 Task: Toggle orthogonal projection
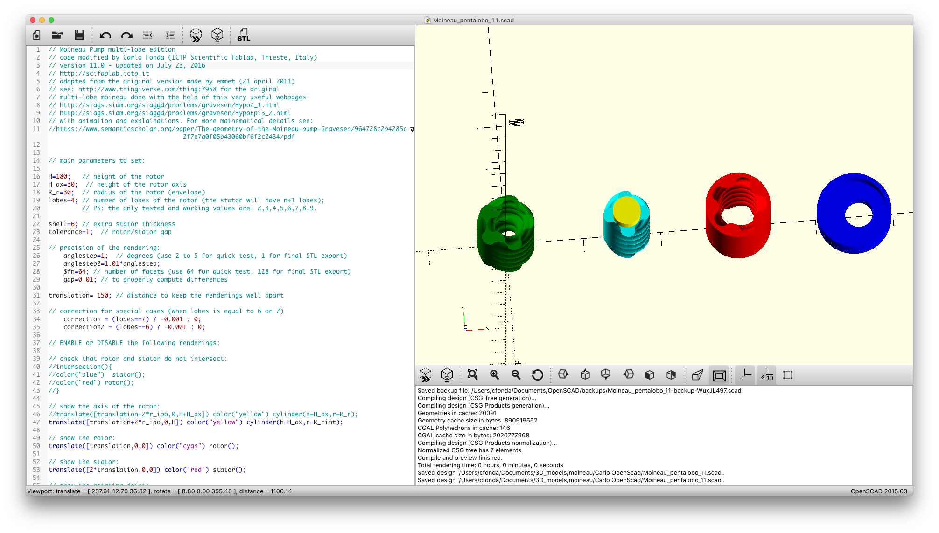click(719, 375)
